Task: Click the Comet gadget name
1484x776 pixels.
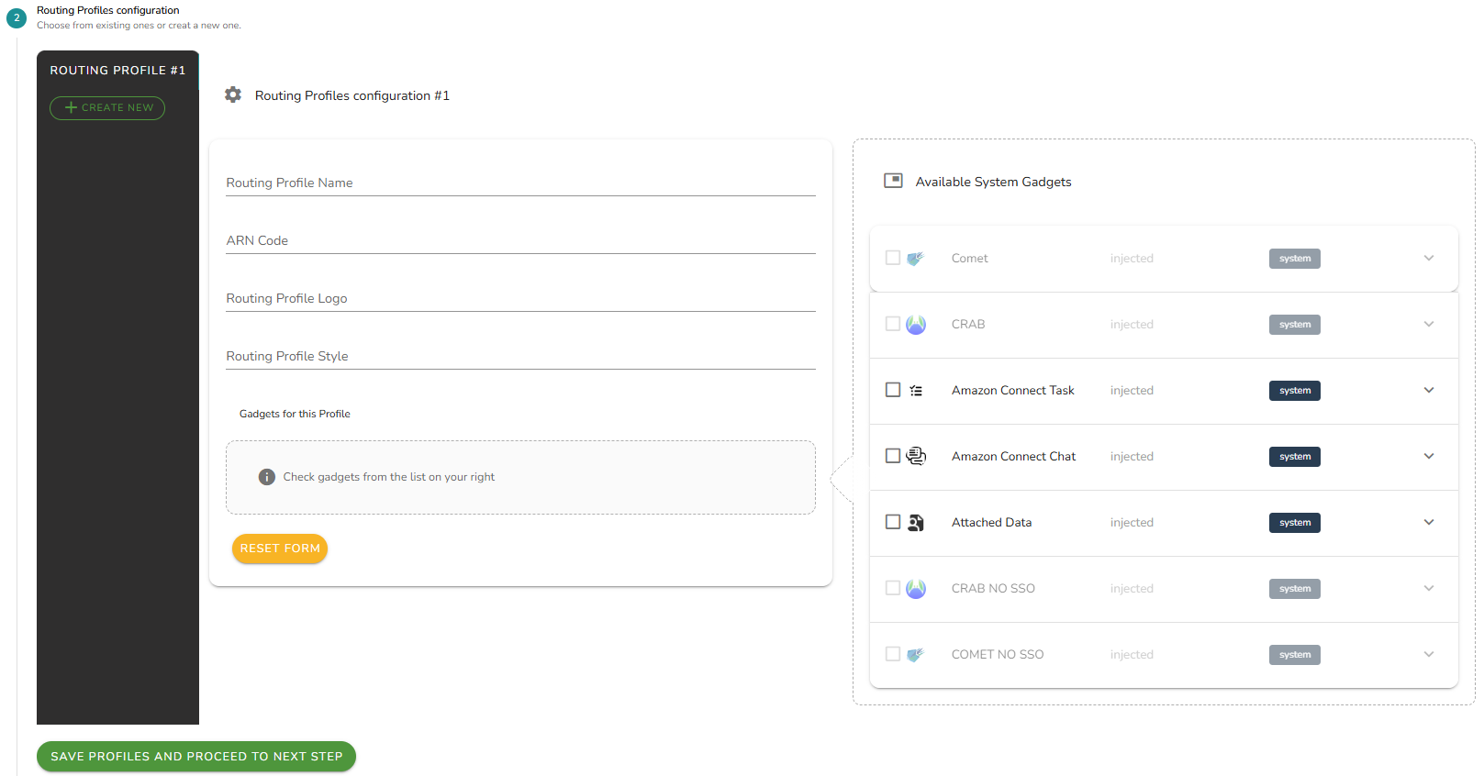Action: [969, 258]
